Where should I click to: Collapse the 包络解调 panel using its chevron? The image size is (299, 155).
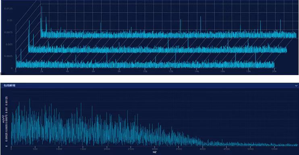296,86
